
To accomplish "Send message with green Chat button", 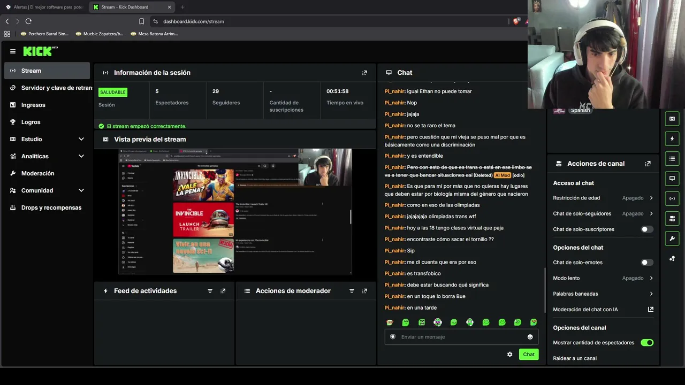I will click(529, 355).
